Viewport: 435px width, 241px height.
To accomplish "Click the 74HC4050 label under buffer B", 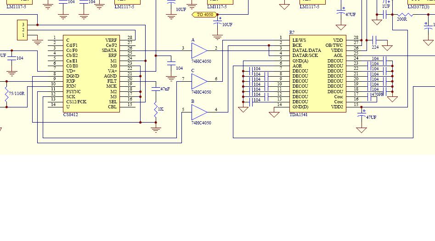I will coord(201,123).
